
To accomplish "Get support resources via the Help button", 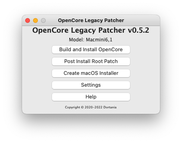I will click(91, 97).
